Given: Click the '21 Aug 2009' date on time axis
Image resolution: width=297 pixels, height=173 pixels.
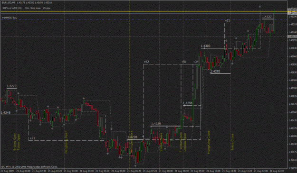Looking at the screenshot, I should coord(8,171).
